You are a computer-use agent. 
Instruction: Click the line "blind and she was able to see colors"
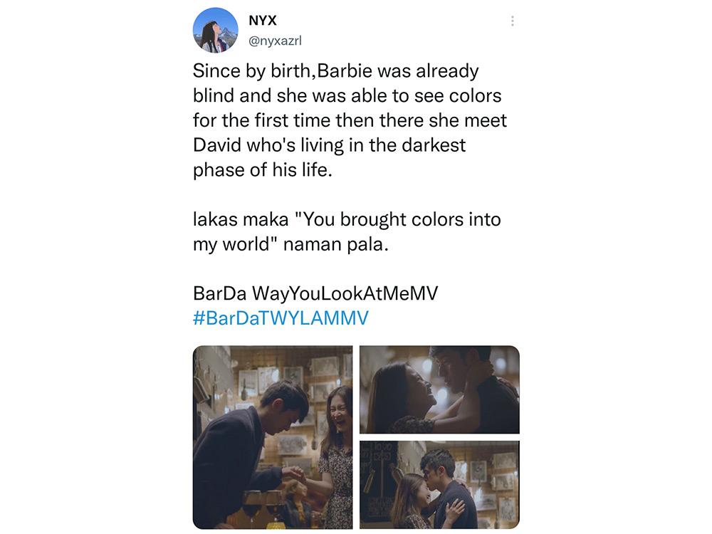pos(347,96)
